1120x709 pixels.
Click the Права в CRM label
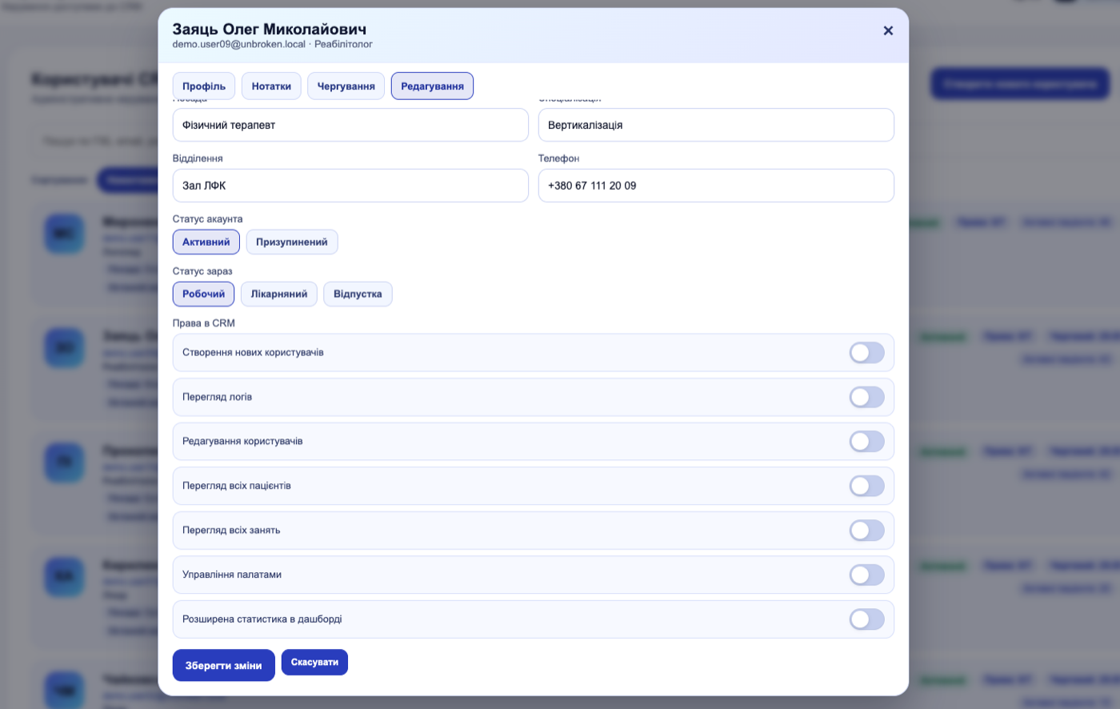pyautogui.click(x=204, y=323)
